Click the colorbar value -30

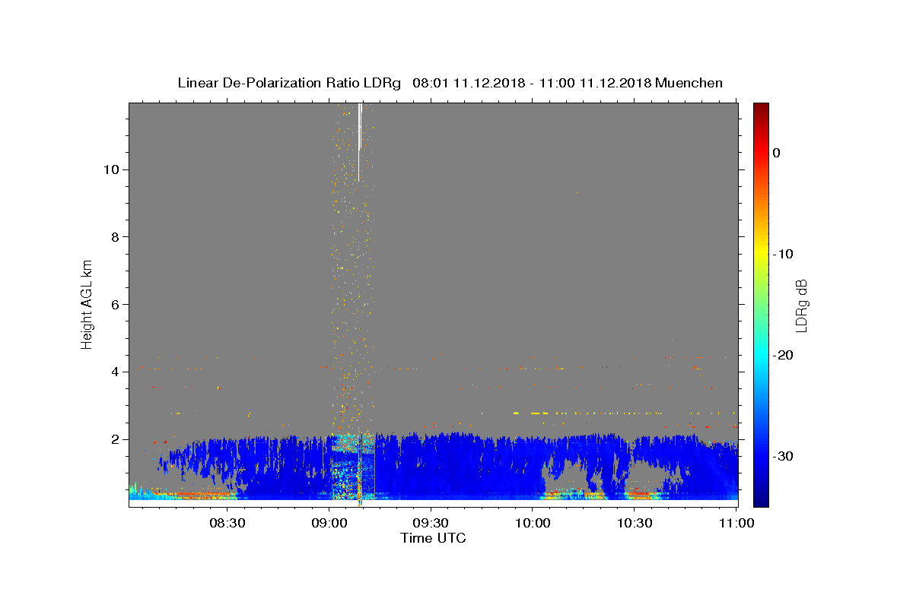point(784,456)
